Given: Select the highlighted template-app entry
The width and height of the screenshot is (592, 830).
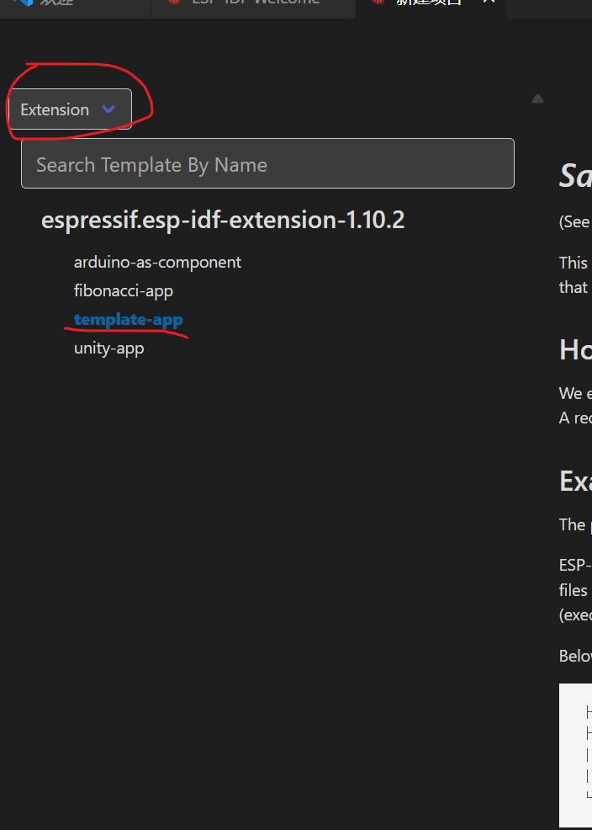Looking at the screenshot, I should [x=129, y=319].
